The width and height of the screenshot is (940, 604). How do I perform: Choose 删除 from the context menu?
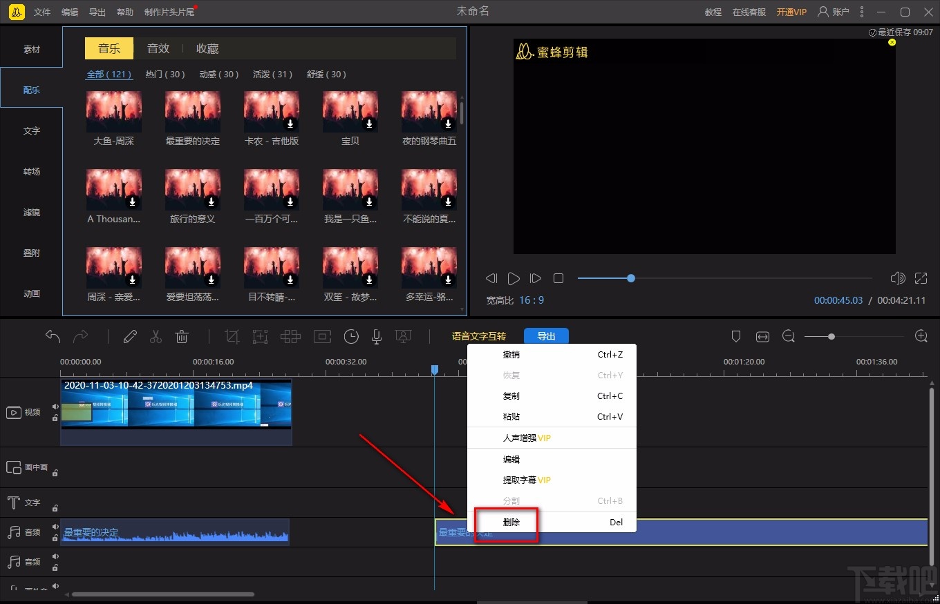(552, 523)
